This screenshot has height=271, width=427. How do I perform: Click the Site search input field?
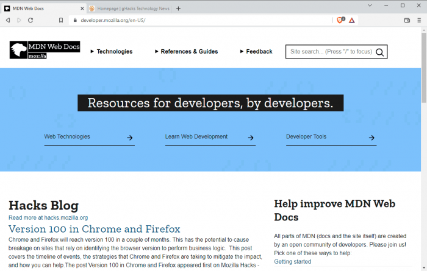point(329,52)
